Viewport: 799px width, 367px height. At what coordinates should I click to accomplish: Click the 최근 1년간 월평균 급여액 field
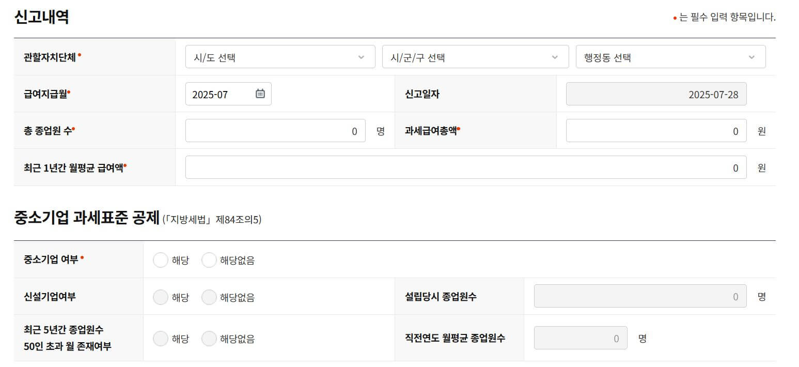pos(465,167)
